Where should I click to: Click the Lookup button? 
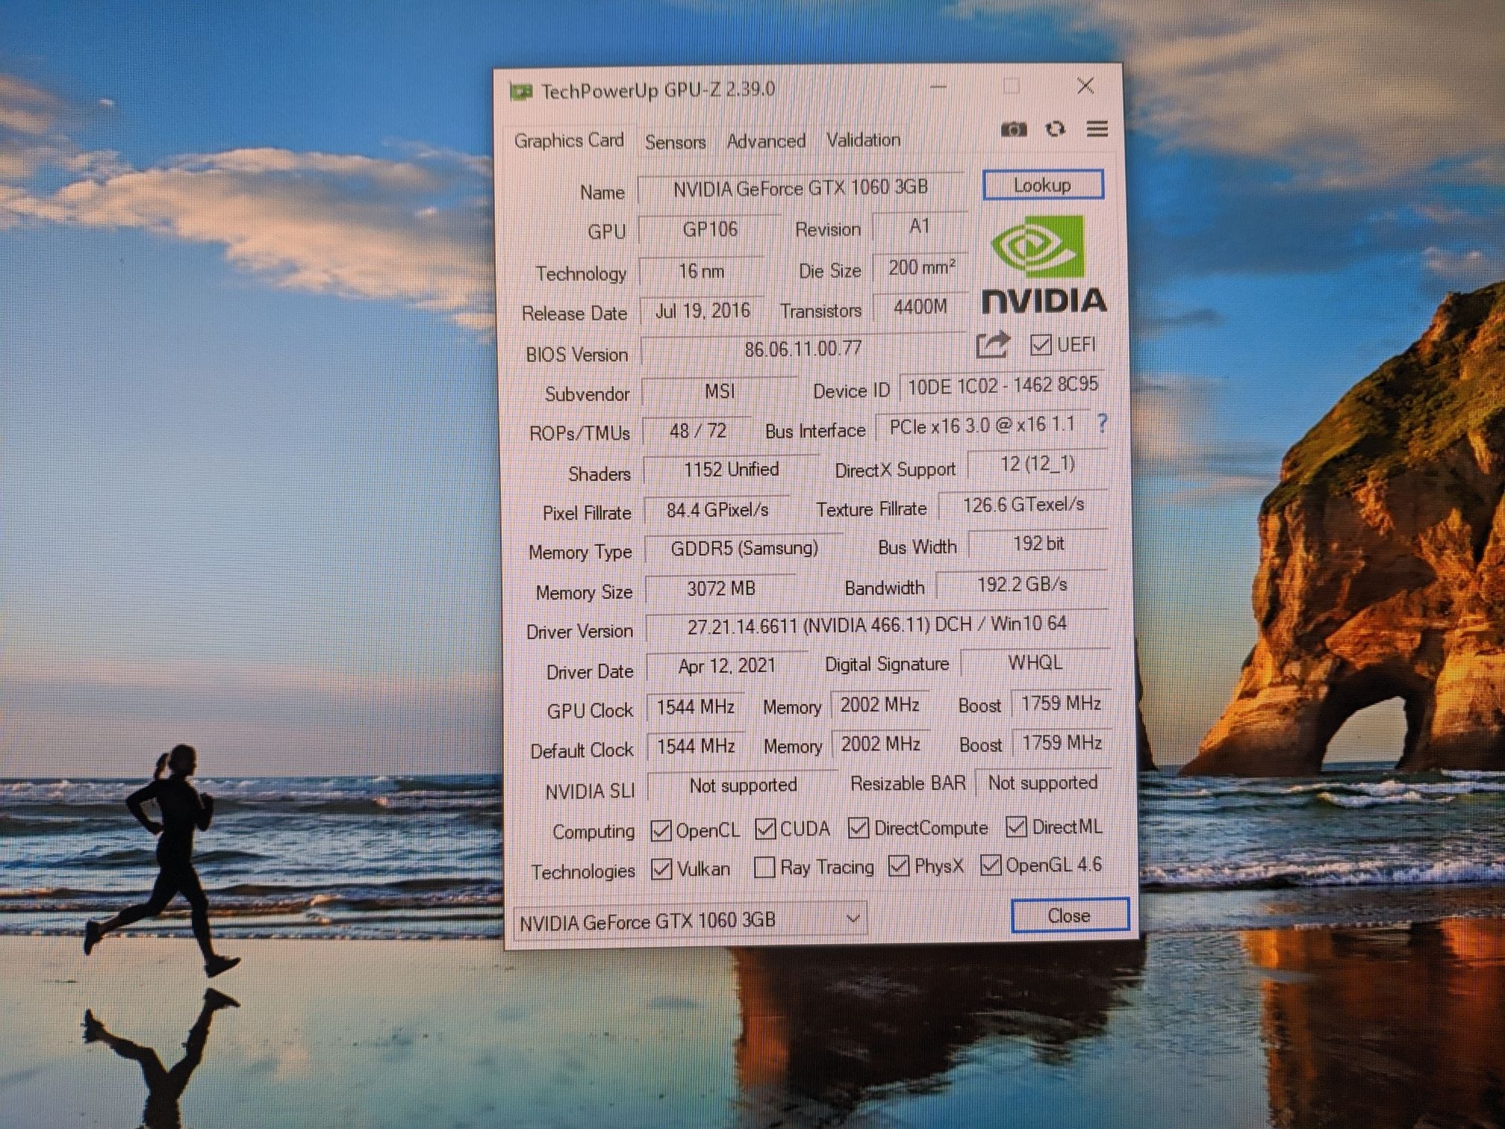(x=1043, y=184)
